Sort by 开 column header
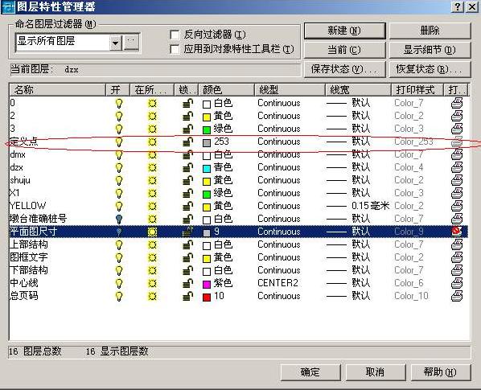Screen dimensions: 481x390 [117, 90]
